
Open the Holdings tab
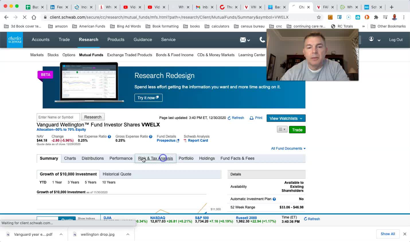[x=207, y=158]
